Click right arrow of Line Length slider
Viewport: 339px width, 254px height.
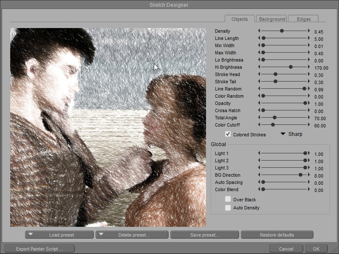click(x=309, y=38)
